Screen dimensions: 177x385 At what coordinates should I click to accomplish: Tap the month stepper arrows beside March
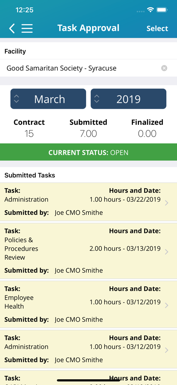pyautogui.click(x=16, y=99)
